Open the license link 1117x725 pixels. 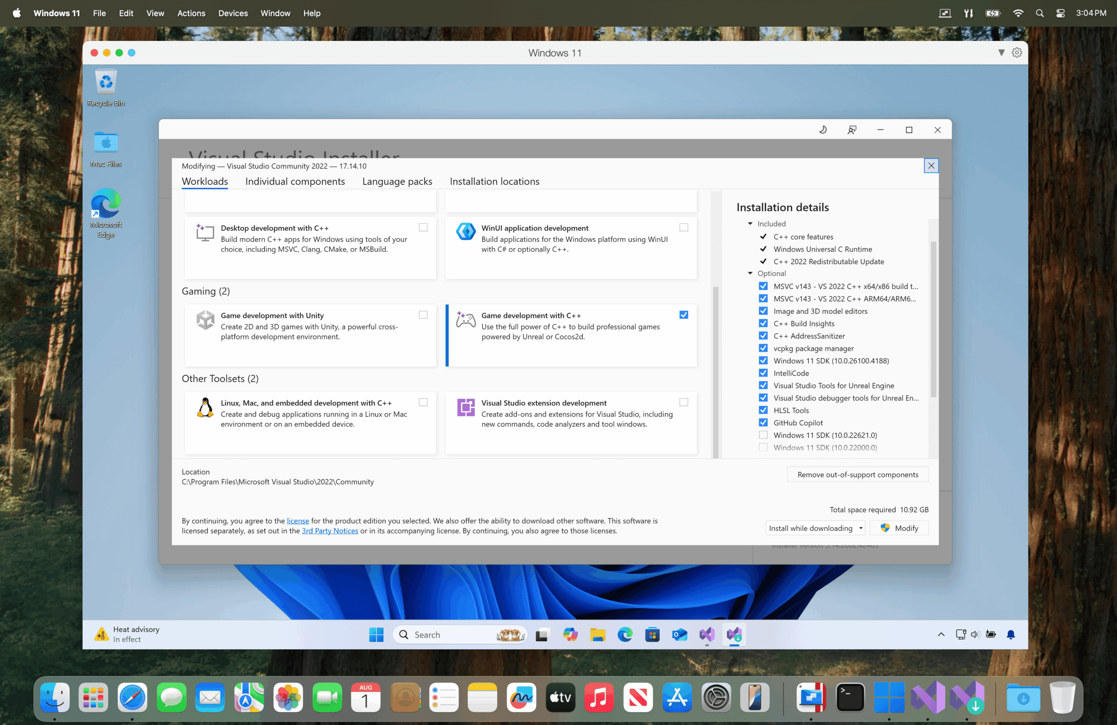pos(298,521)
